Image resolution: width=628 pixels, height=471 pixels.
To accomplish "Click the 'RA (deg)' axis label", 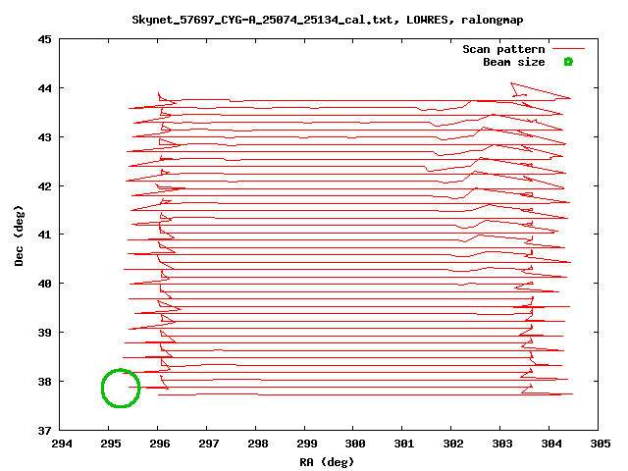I will 327,462.
